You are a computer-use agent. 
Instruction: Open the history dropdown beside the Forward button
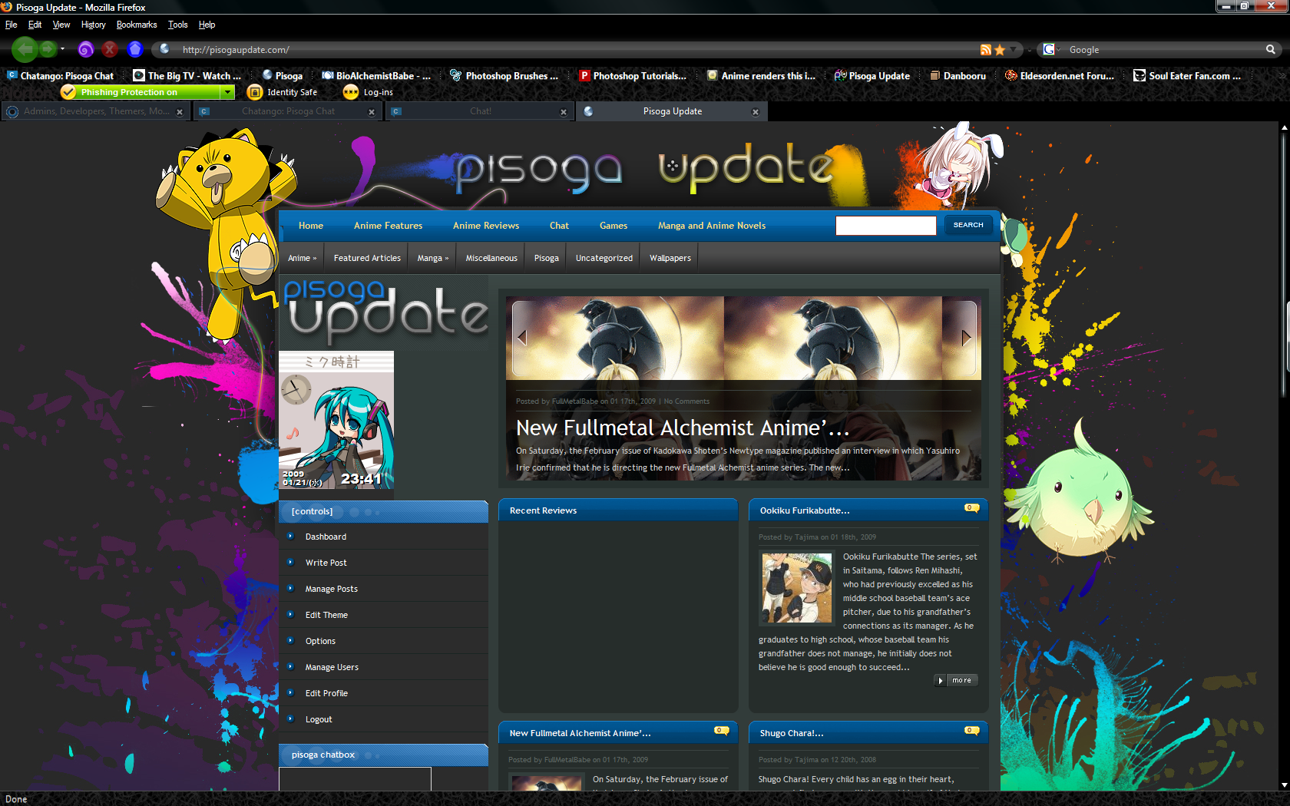[x=62, y=49]
